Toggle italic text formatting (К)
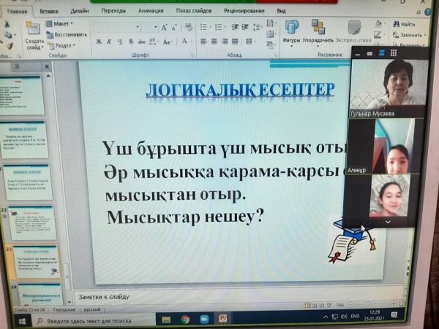The height and width of the screenshot is (329, 439). (x=109, y=42)
